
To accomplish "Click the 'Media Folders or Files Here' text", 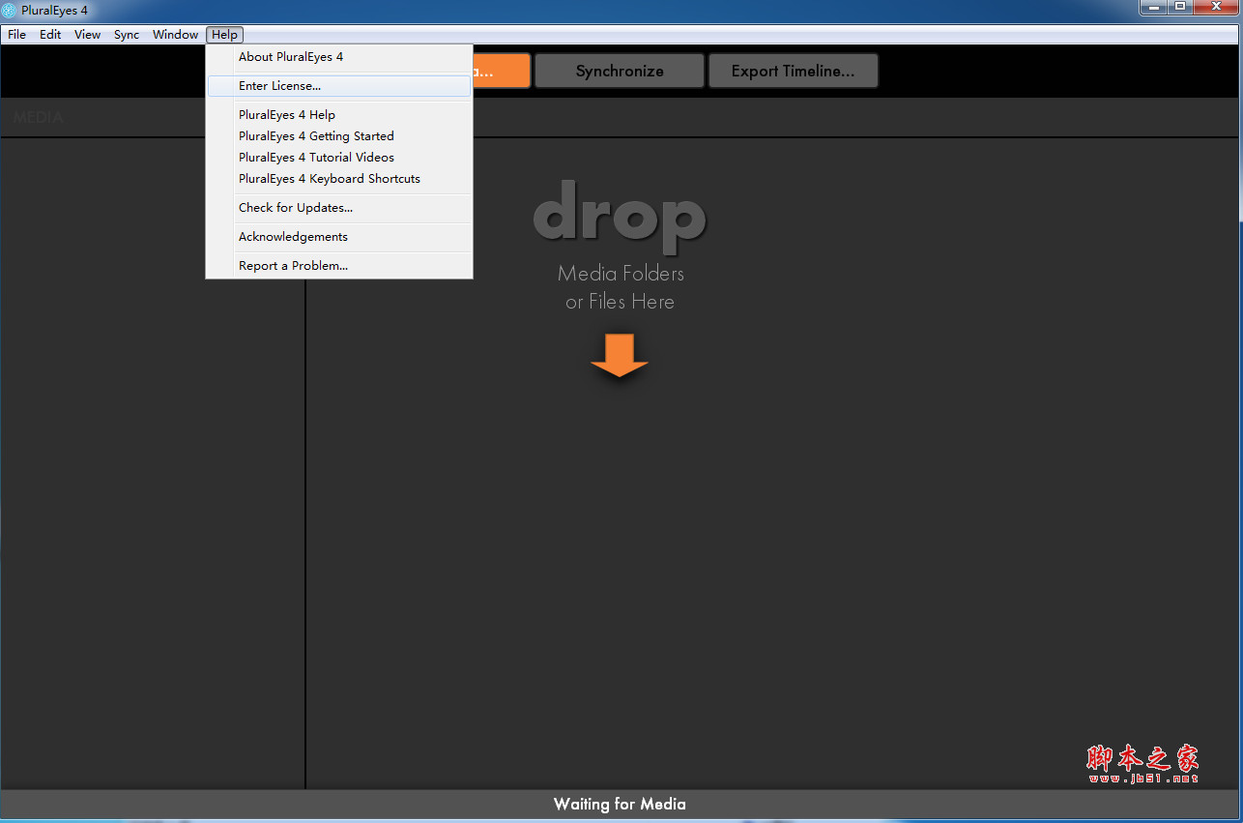I will pyautogui.click(x=621, y=287).
